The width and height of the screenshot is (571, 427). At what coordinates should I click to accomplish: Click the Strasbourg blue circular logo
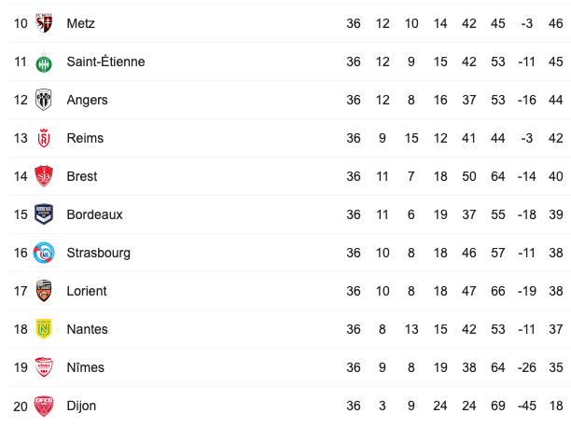[44, 253]
